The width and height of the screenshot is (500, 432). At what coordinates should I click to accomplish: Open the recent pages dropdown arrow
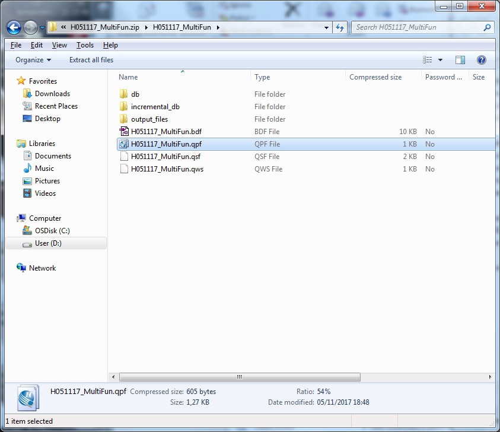(42, 28)
